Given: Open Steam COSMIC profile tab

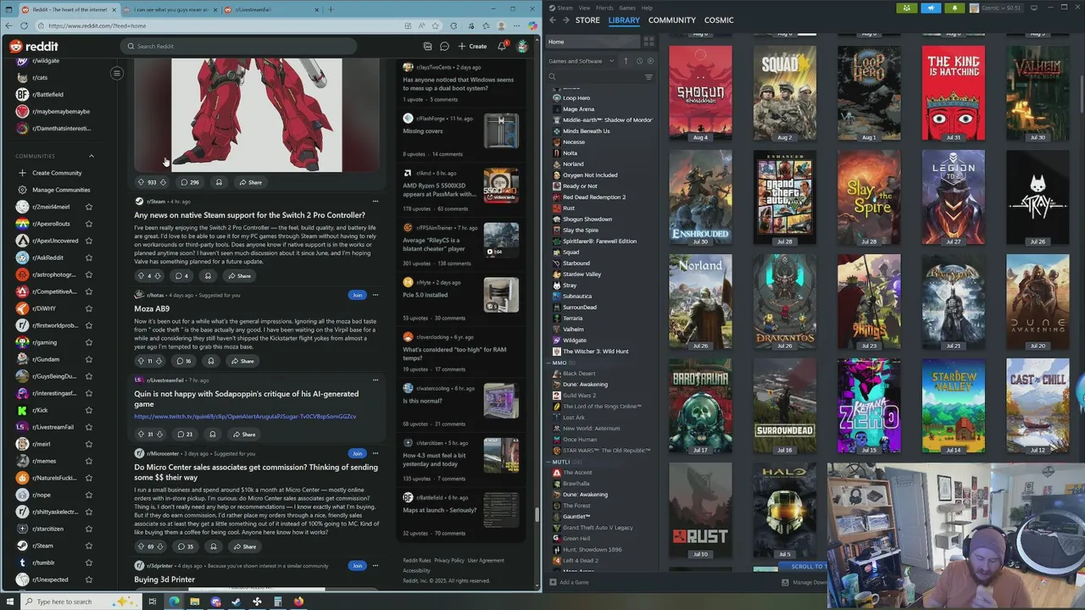Looking at the screenshot, I should (719, 20).
